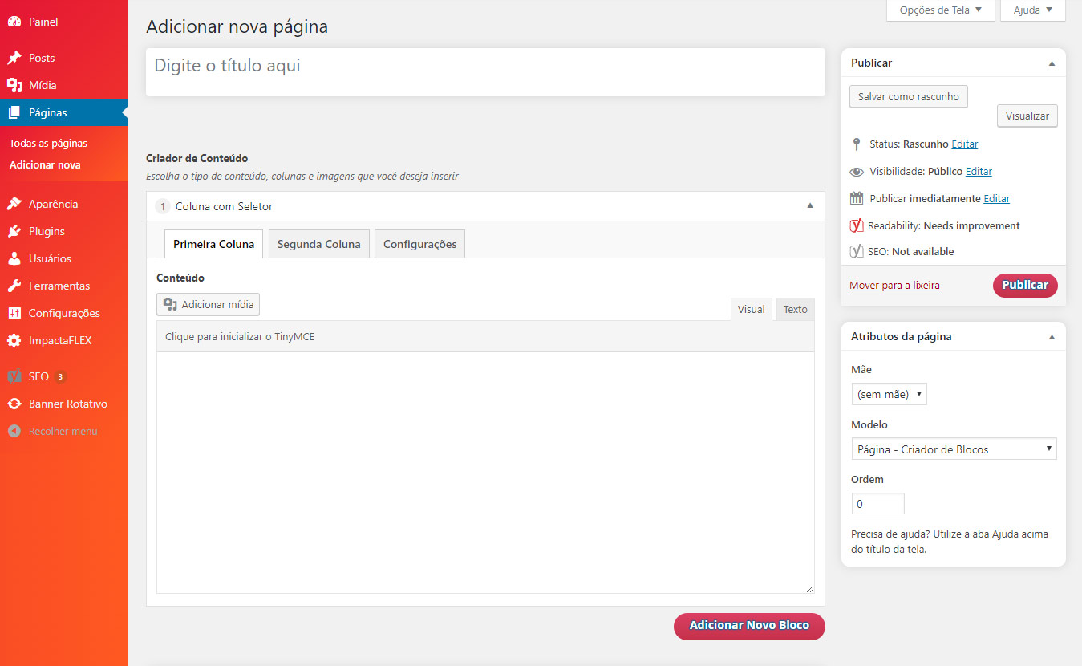
Task: Click the media icon on Adicionar mídia
Action: tap(170, 304)
